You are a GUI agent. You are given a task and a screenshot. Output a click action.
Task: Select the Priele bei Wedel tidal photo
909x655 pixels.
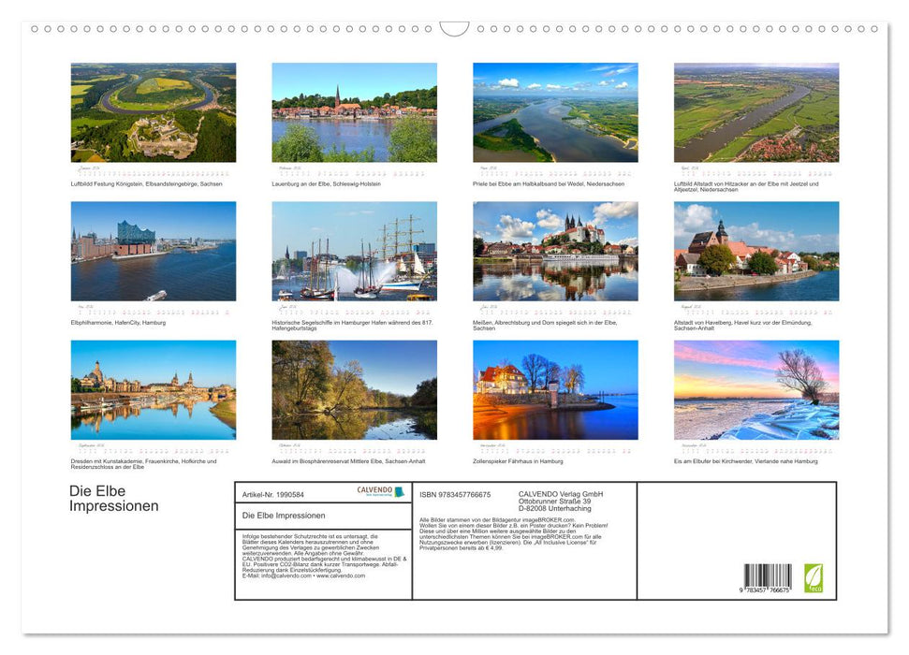coord(555,111)
